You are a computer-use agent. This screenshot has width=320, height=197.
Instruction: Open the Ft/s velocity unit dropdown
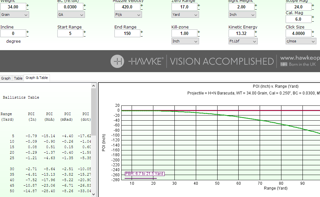[128, 15]
